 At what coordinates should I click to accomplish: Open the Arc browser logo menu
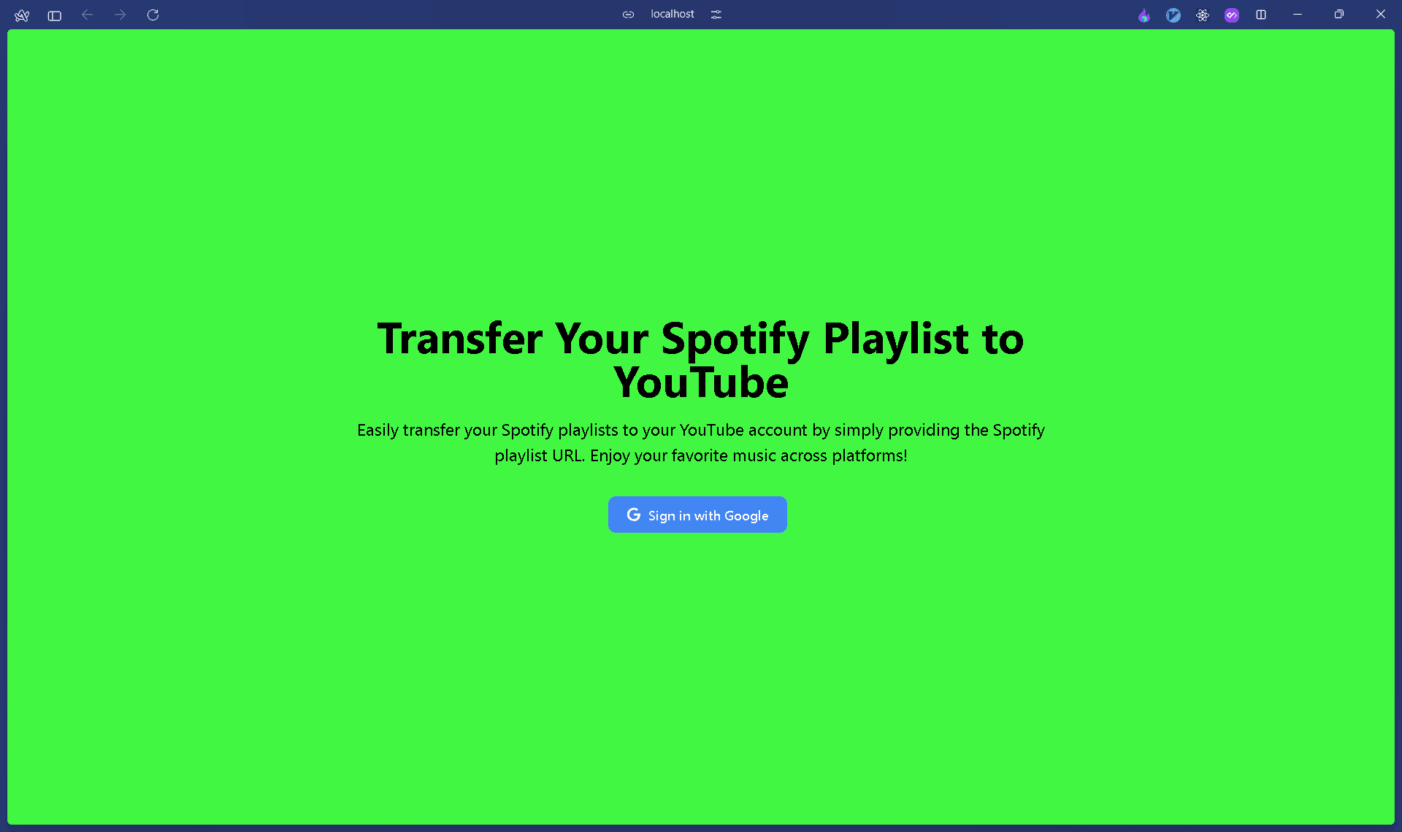[x=22, y=15]
